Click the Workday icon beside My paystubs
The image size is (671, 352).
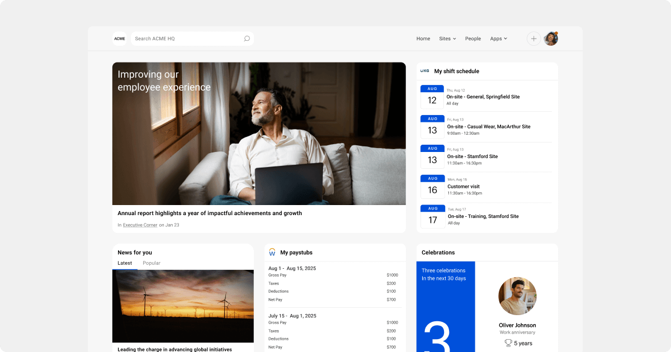pyautogui.click(x=272, y=253)
